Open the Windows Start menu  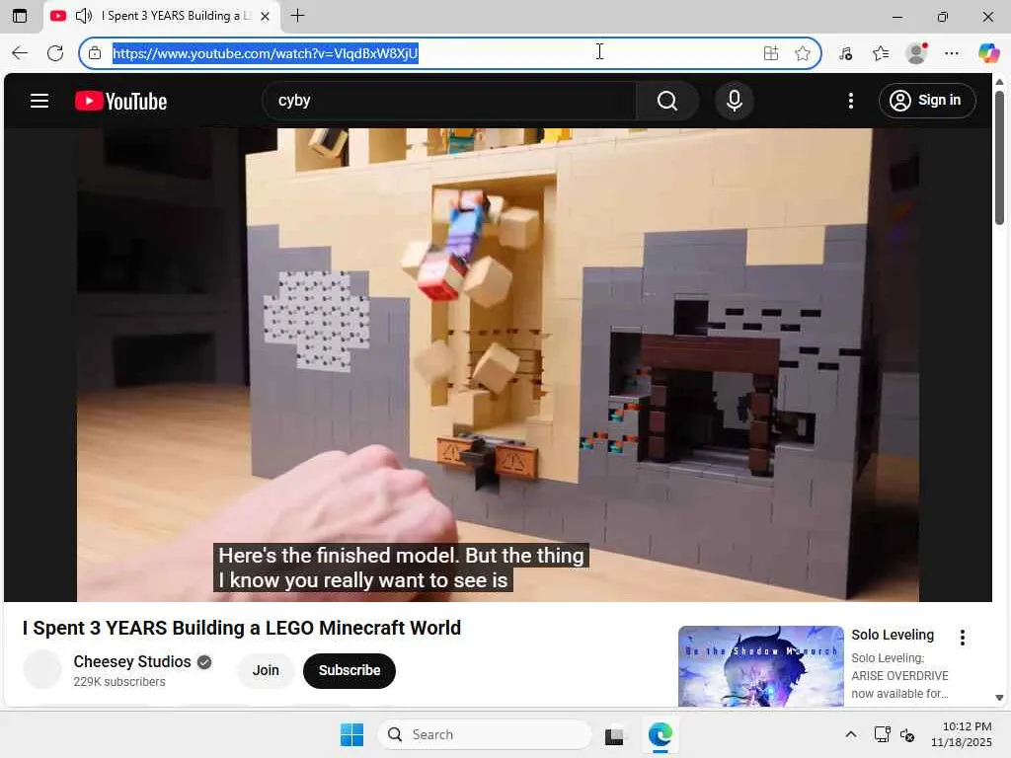(351, 734)
